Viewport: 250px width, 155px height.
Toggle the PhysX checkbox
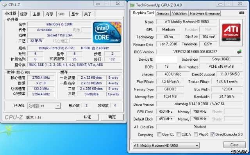(196, 134)
